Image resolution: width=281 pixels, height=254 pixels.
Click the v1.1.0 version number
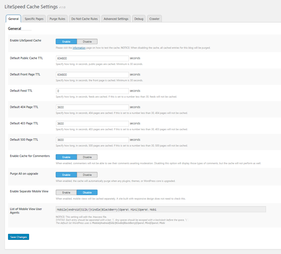(x=62, y=7)
